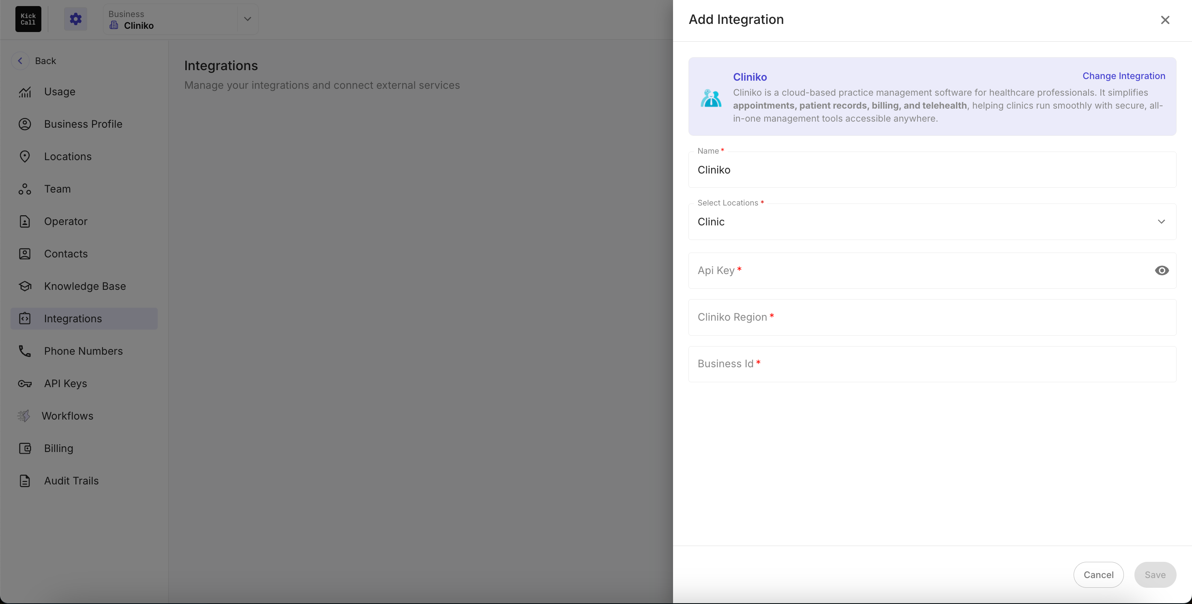Click the API Keys key icon
This screenshot has width=1192, height=604.
[x=25, y=383]
